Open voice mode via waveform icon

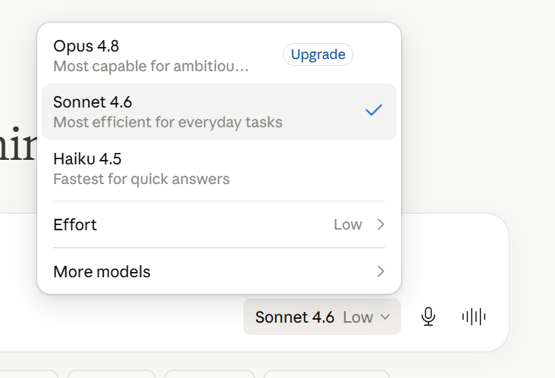(x=474, y=317)
